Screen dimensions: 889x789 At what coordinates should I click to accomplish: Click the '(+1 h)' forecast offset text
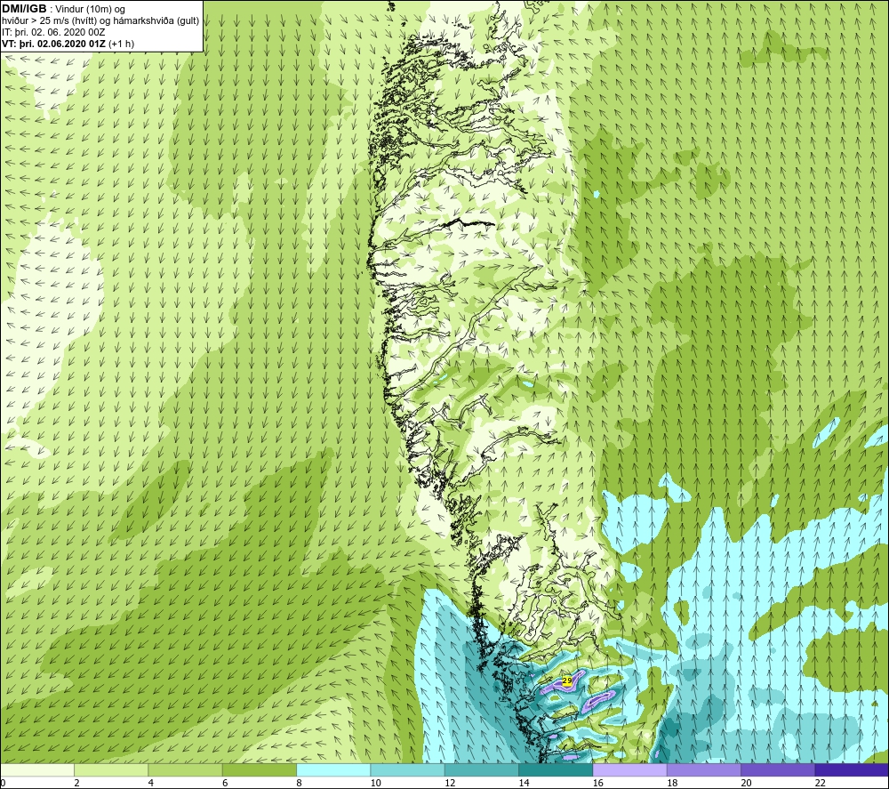point(121,44)
